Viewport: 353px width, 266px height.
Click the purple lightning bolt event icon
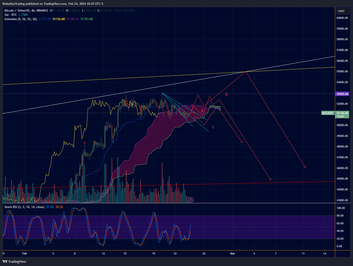click(191, 200)
